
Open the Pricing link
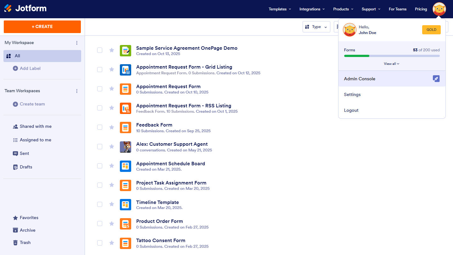tap(421, 9)
